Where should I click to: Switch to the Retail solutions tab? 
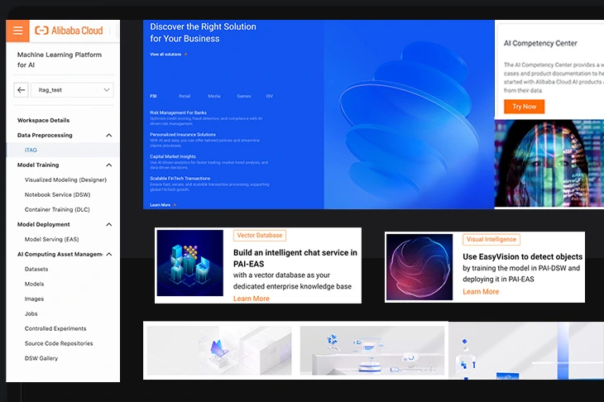click(x=185, y=96)
